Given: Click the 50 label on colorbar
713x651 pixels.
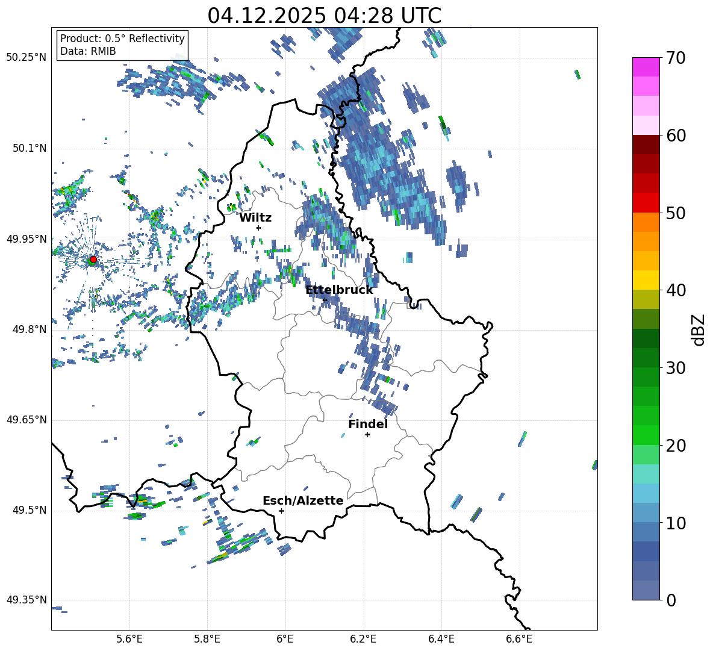Looking at the screenshot, I should point(676,213).
